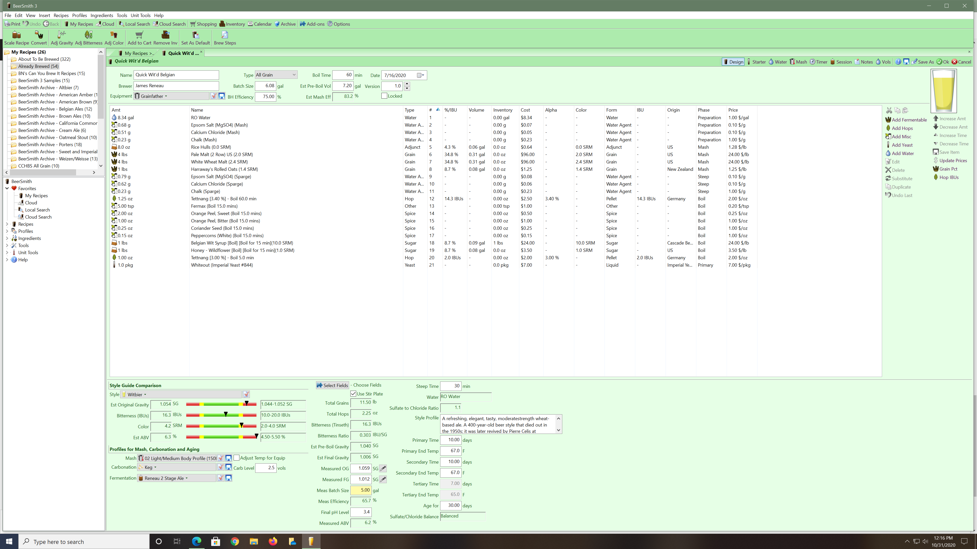This screenshot has width=977, height=549.
Task: Click the Convert recipe icon
Action: point(39,38)
